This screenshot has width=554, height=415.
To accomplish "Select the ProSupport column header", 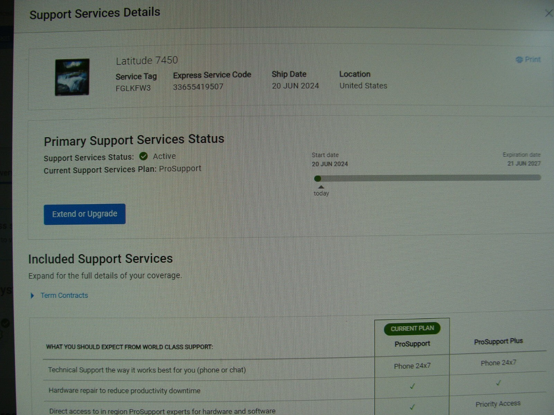I will point(412,344).
